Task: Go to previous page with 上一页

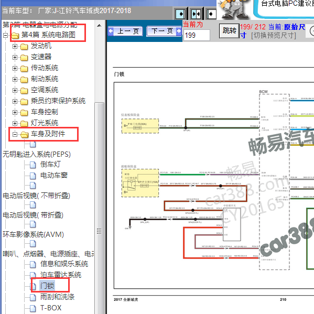Action: 125,31
